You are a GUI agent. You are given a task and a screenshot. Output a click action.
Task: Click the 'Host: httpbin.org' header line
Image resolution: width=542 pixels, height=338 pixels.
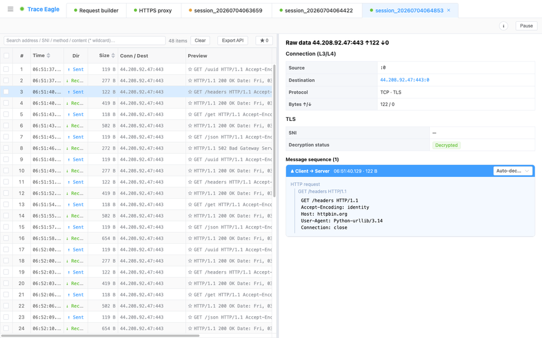324,214
